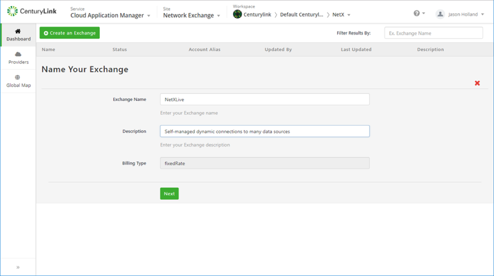The width and height of the screenshot is (494, 276).
Task: Click the Next button
Action: [169, 193]
